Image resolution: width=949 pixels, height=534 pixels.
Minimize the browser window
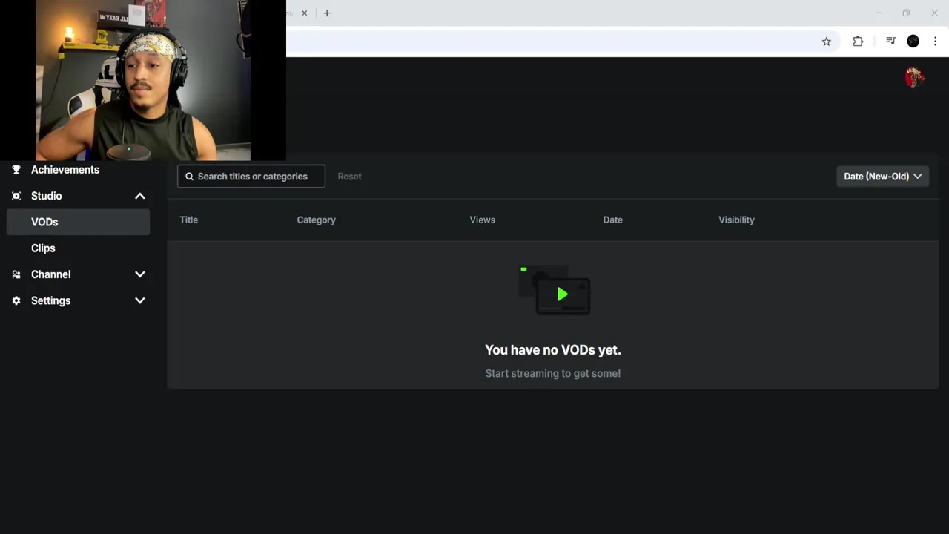[x=879, y=13]
